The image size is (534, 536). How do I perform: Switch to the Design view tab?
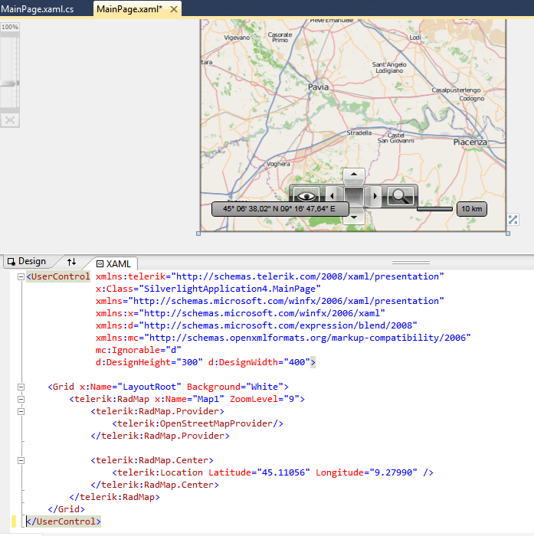click(x=27, y=262)
